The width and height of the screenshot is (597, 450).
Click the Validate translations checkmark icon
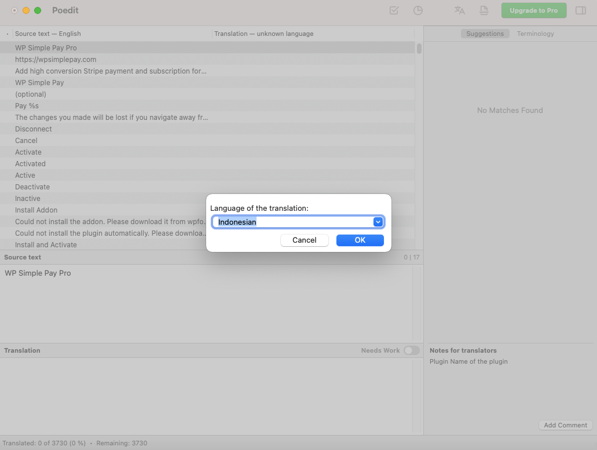394,10
